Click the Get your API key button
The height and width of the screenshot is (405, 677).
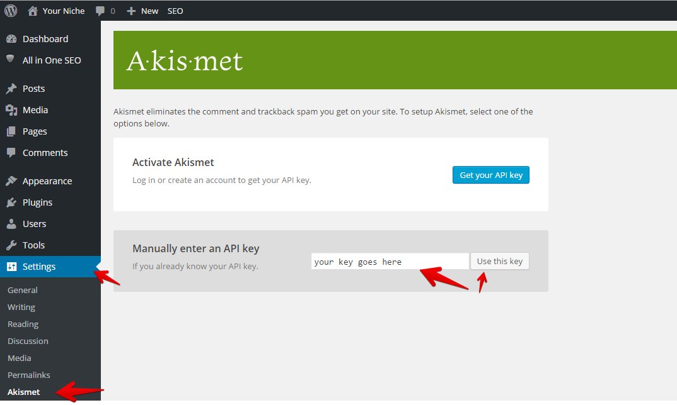click(x=491, y=175)
